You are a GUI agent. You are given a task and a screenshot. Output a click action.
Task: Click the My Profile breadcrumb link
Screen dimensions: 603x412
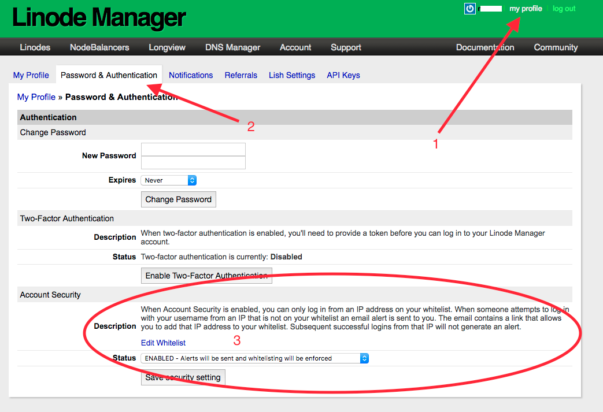[x=36, y=97]
